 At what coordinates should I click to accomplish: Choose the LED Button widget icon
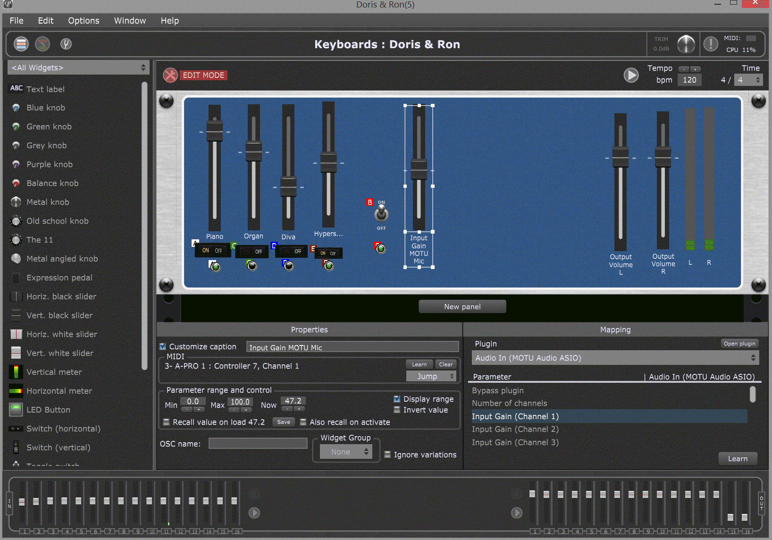tap(16, 410)
